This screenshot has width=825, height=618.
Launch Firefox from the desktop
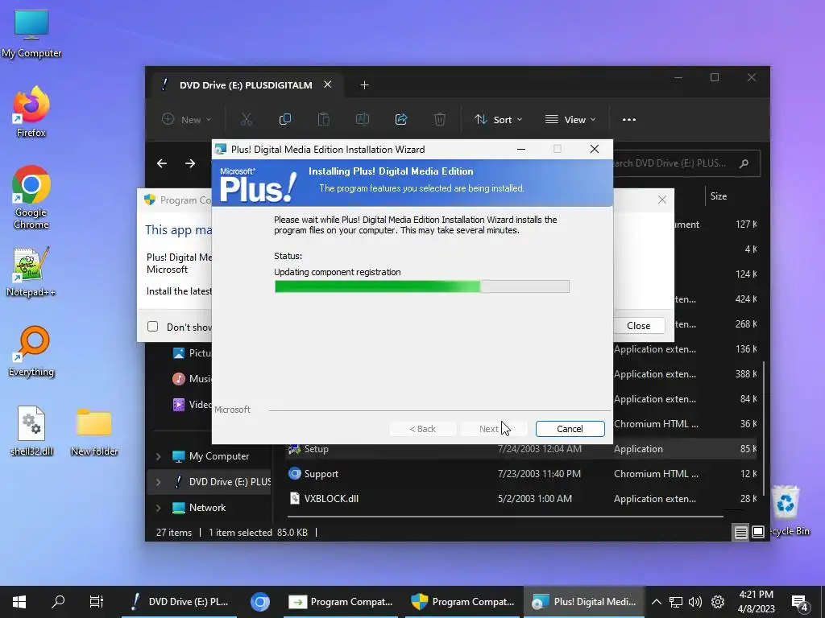point(31,113)
